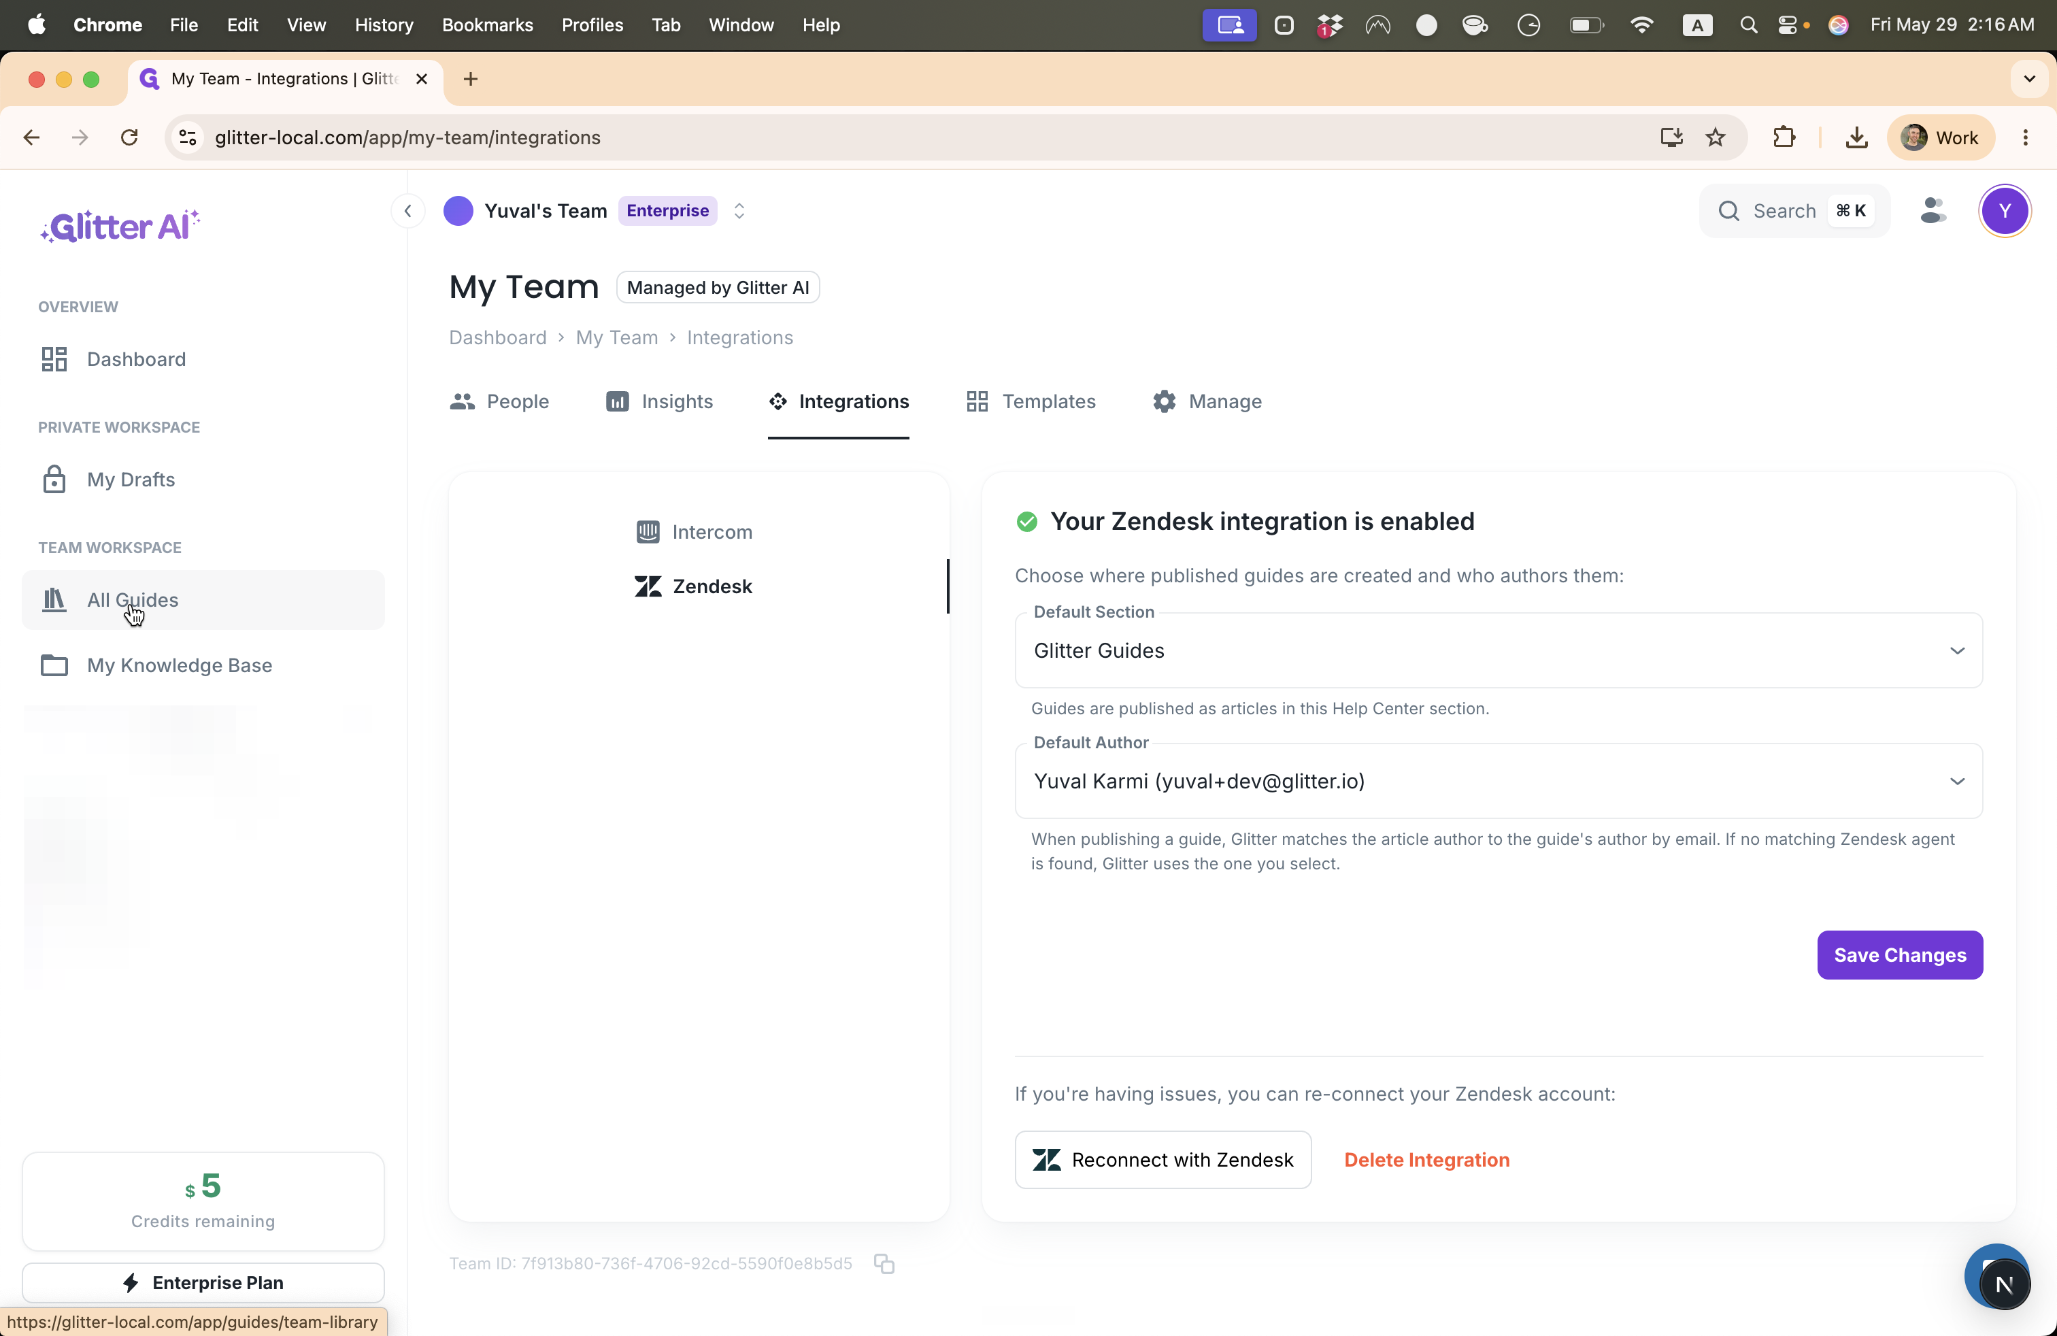Viewport: 2057px width, 1336px height.
Task: Copy the Team ID with the copy icon
Action: [x=884, y=1263]
